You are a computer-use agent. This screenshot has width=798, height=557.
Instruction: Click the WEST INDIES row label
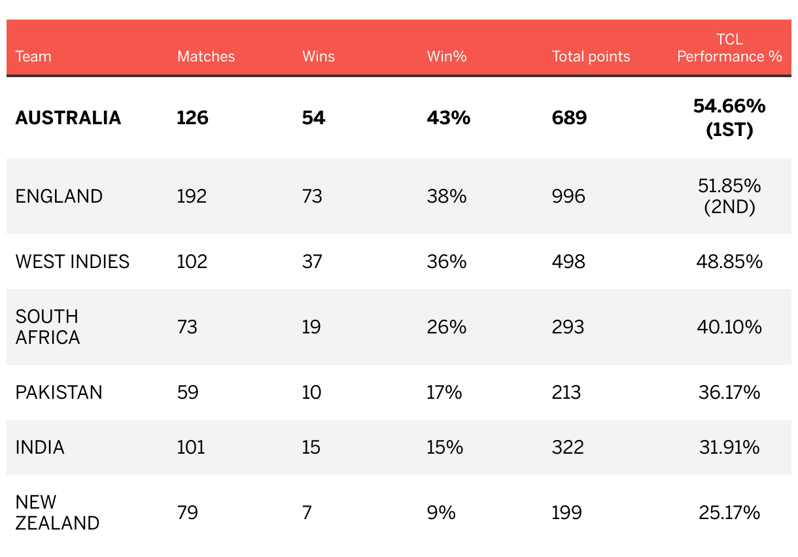[73, 262]
